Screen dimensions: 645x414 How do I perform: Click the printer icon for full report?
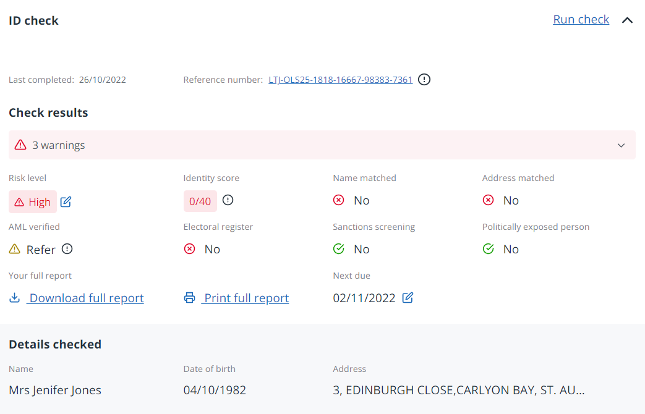coord(189,298)
